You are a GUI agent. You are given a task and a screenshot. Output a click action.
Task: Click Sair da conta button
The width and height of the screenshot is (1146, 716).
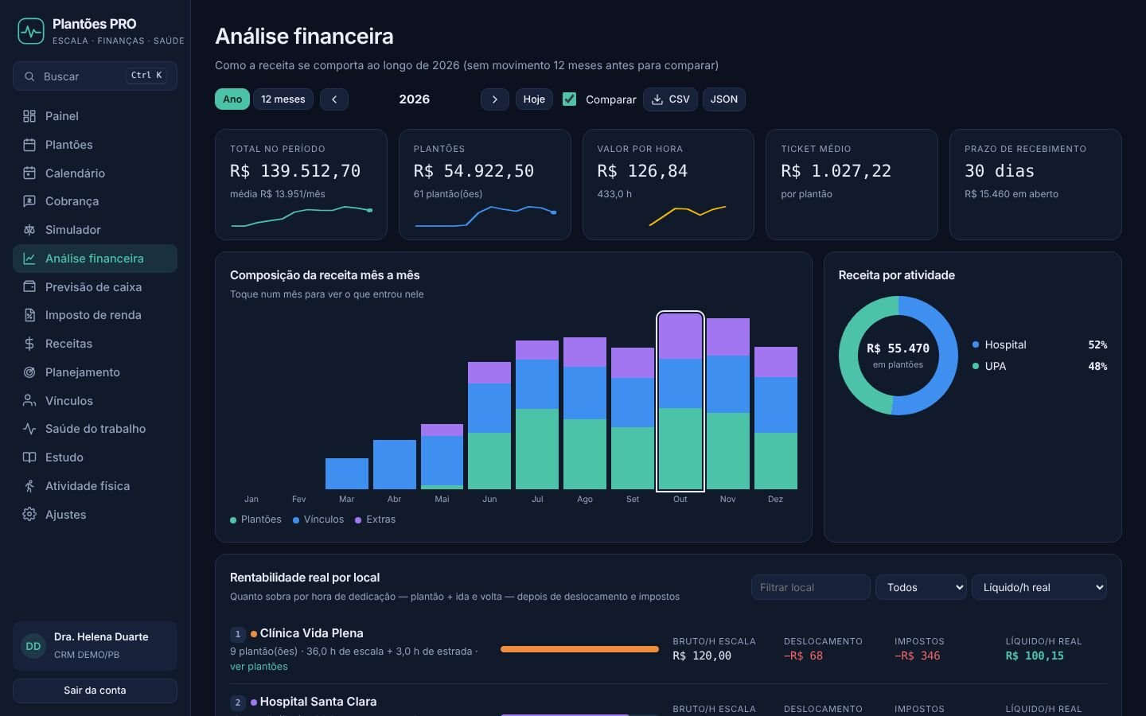[x=95, y=691]
